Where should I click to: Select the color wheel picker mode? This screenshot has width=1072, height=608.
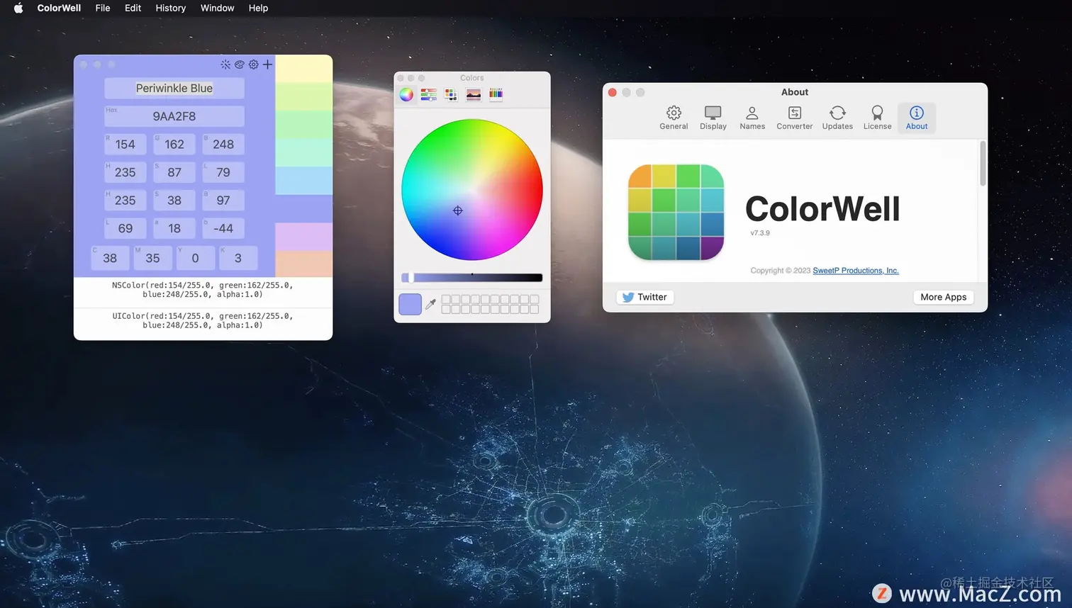(x=406, y=94)
